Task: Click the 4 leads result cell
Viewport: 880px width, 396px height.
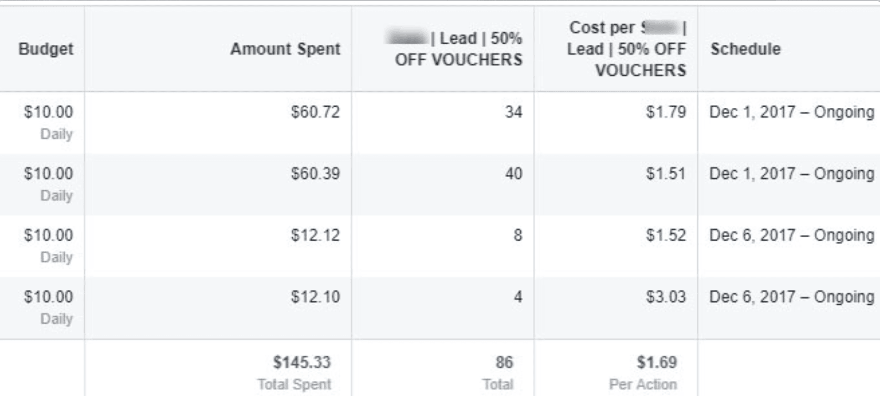Action: (x=517, y=297)
